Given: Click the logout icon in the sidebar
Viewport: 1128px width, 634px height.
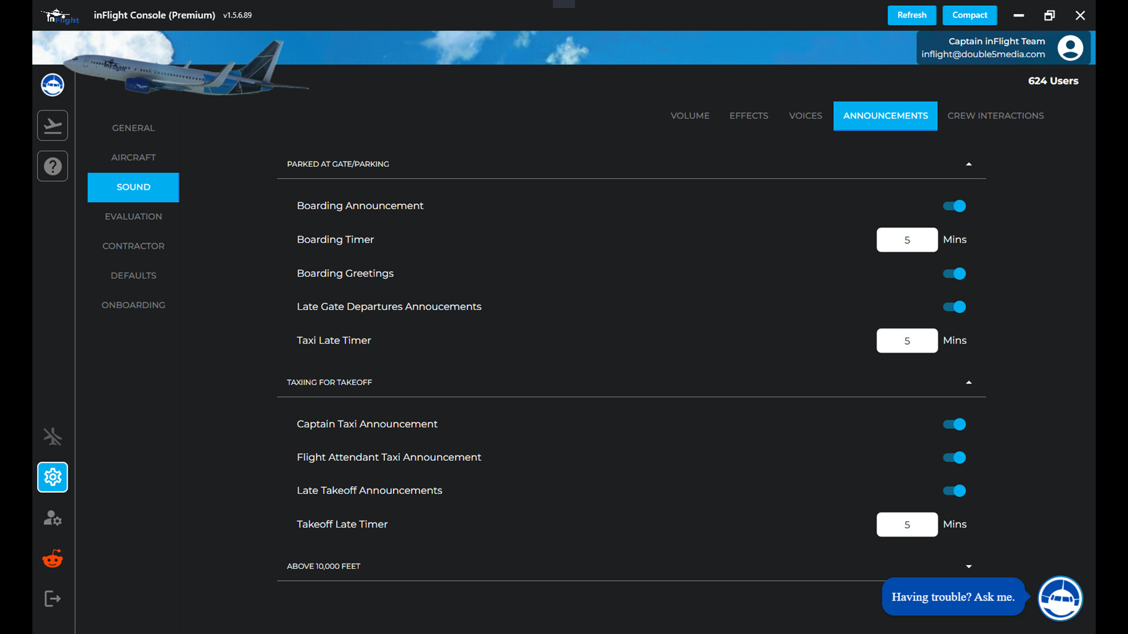Looking at the screenshot, I should (52, 598).
